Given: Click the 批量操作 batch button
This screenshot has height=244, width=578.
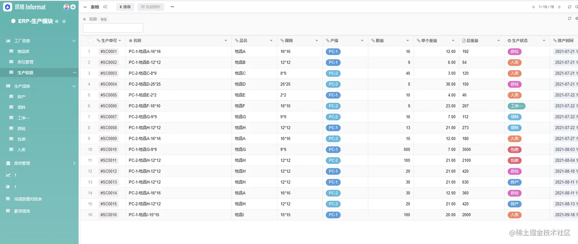Looking at the screenshot, I should click(150, 7).
